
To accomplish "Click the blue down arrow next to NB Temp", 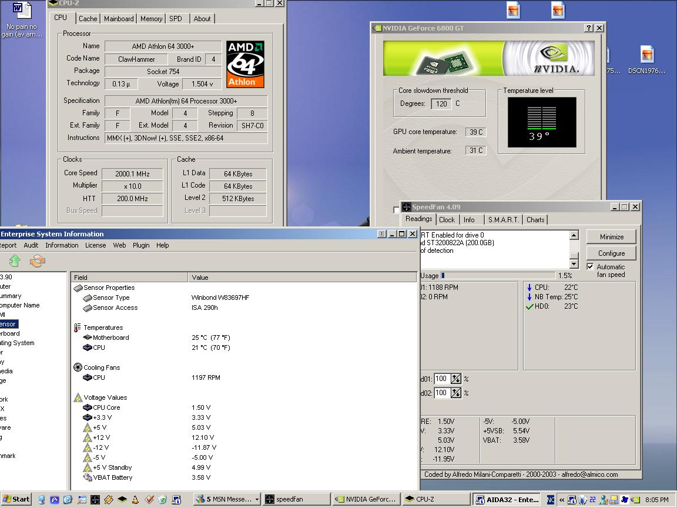I will pyautogui.click(x=529, y=297).
